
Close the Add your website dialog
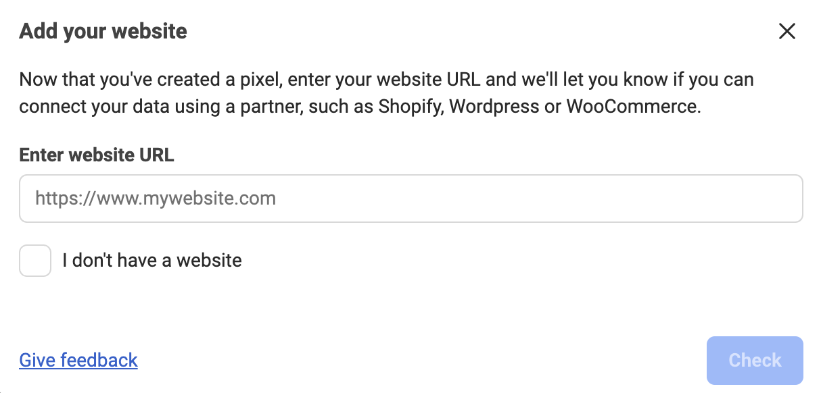pyautogui.click(x=787, y=31)
